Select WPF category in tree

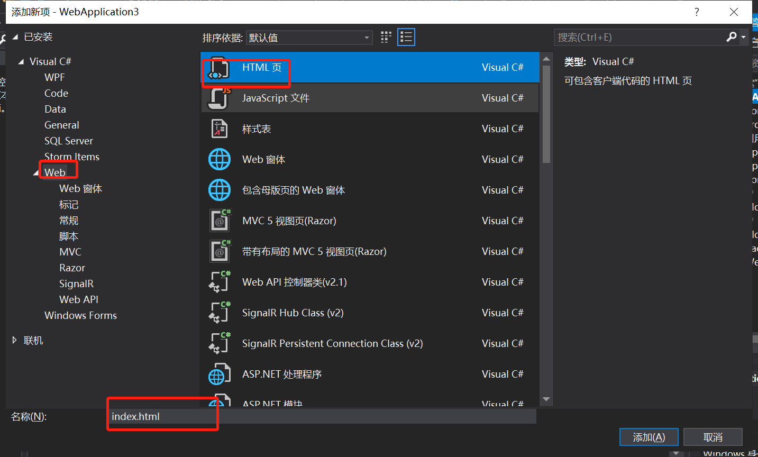(x=54, y=77)
